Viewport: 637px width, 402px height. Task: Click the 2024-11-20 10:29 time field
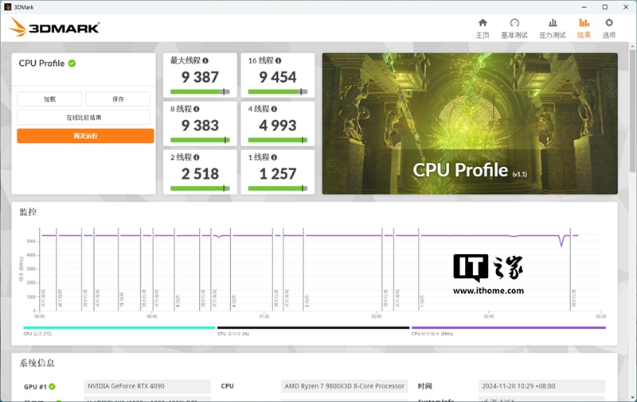click(x=541, y=386)
